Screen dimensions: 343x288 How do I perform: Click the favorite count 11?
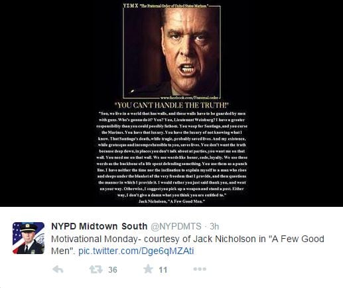[x=163, y=270]
